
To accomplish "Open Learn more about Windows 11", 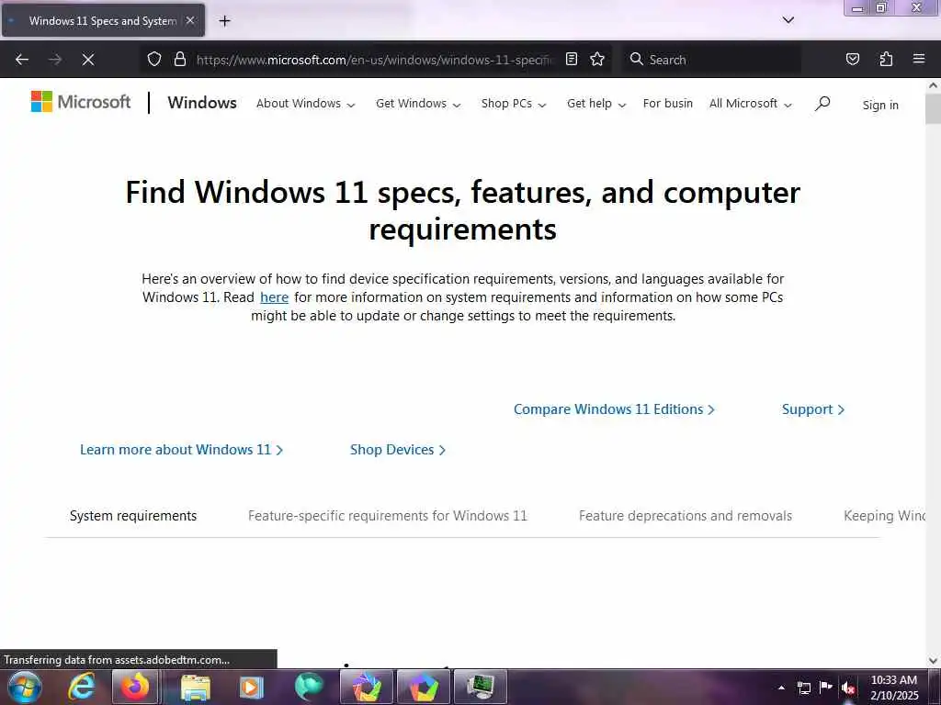I will pos(181,450).
